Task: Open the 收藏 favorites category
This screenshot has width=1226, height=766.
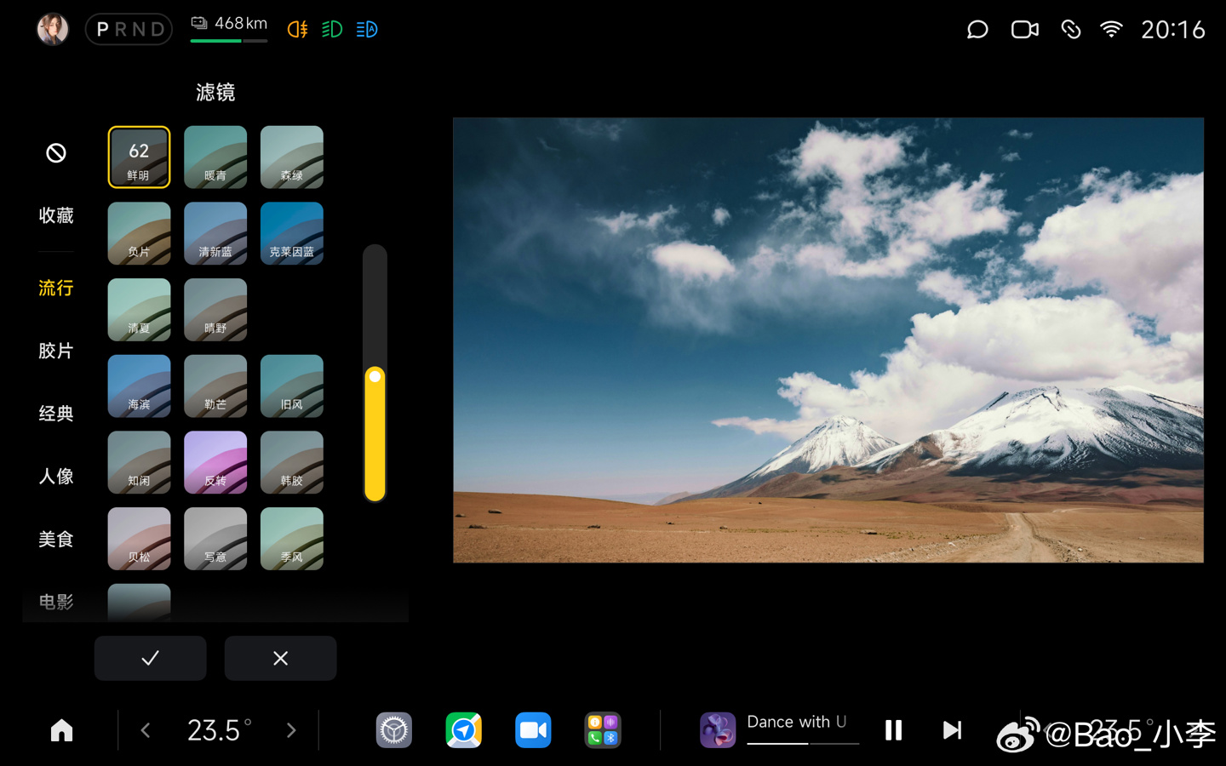Action: [56, 216]
